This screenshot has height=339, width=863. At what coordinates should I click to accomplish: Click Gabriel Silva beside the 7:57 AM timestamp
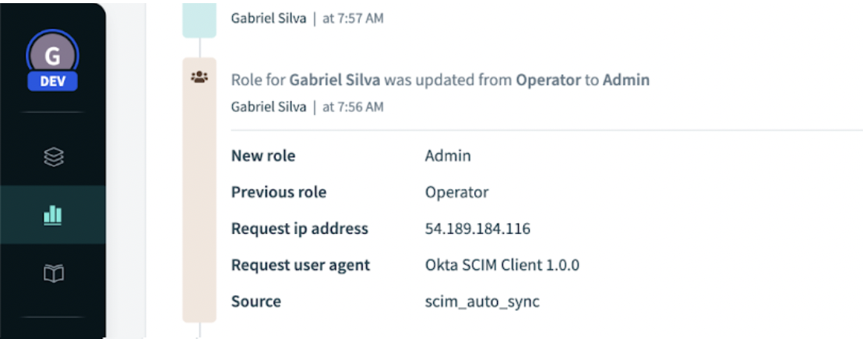[269, 18]
